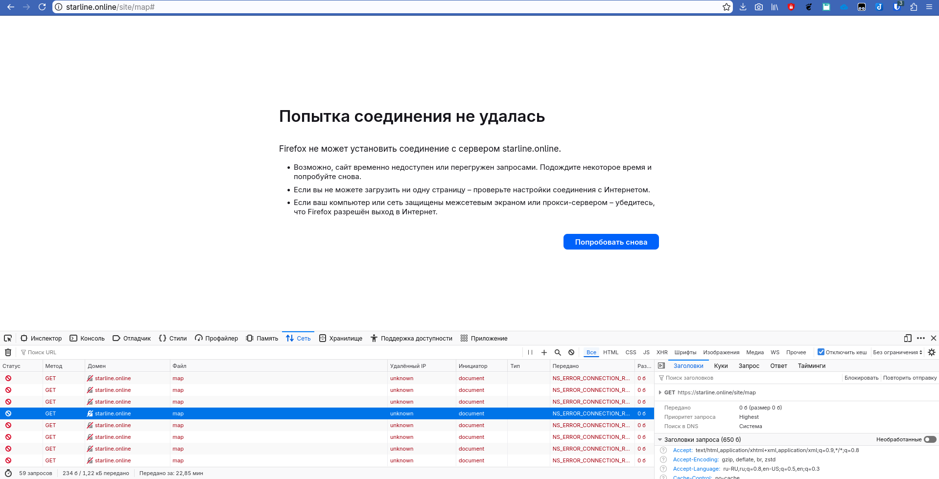This screenshot has width=939, height=479.
Task: Uncheck the 'Отключить кеш' checkbox
Action: pos(821,352)
